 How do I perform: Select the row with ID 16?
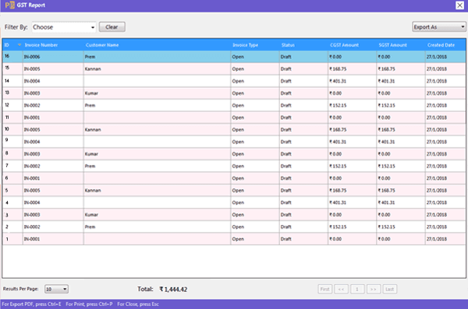point(234,57)
